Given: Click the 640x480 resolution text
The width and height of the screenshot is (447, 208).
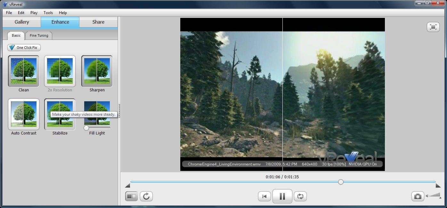Looking at the screenshot, I should pyautogui.click(x=309, y=164).
